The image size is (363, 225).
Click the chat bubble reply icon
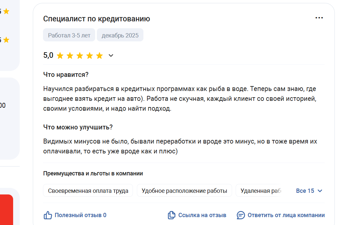[241, 215]
